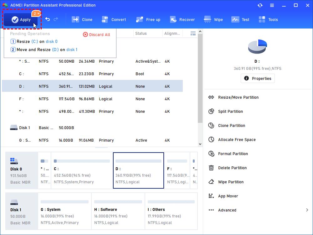Click the D: partition usage bar
The height and width of the screenshot is (235, 313).
pos(138,161)
